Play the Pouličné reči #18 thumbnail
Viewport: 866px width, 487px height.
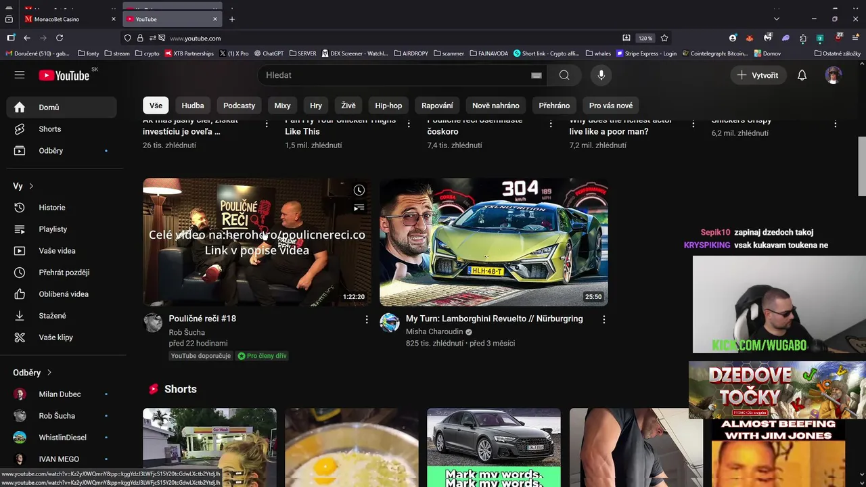point(257,242)
